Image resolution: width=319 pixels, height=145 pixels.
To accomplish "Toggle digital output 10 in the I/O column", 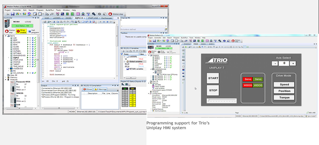I will tap(133, 95).
